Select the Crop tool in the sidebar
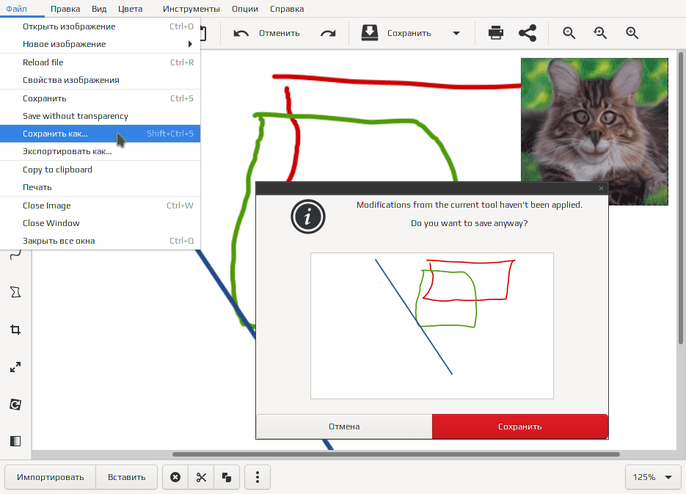 click(x=15, y=330)
